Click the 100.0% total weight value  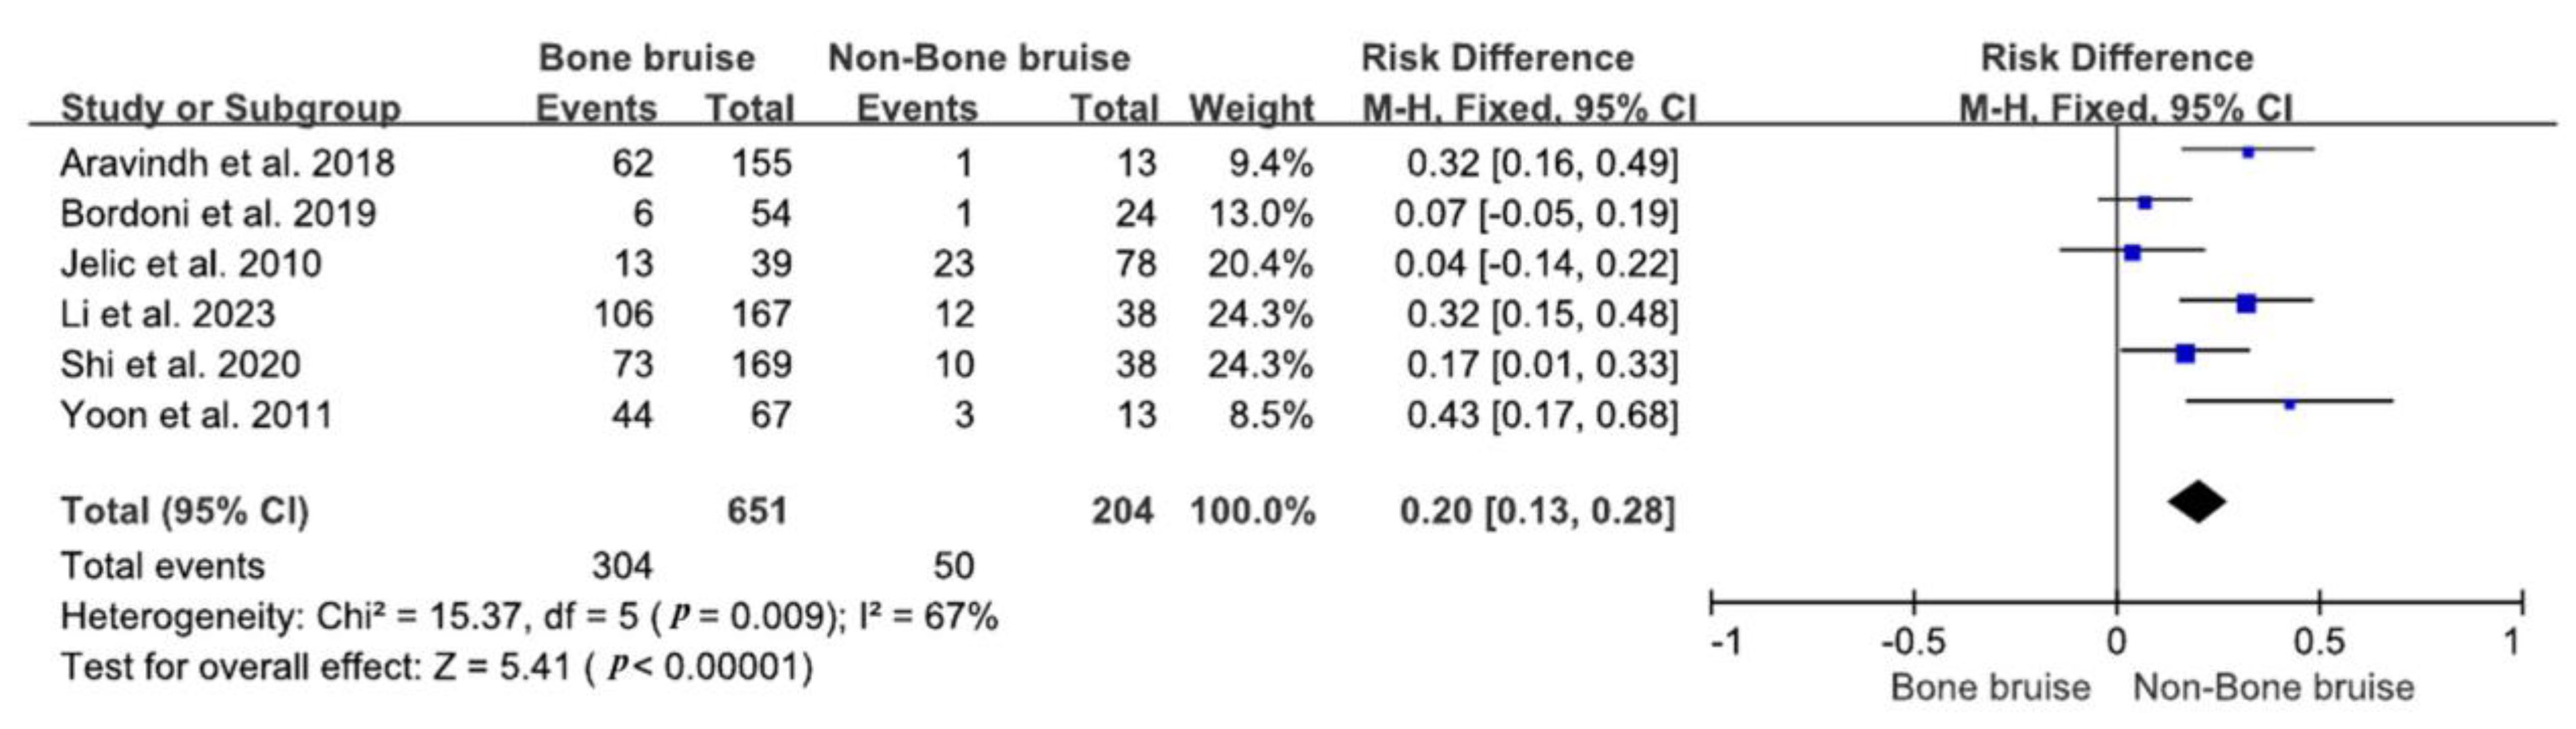click(1252, 511)
